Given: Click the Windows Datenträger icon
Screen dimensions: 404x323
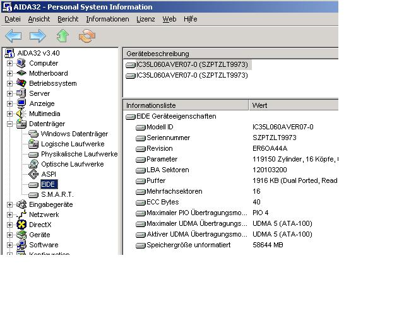Looking at the screenshot, I should pyautogui.click(x=33, y=134).
